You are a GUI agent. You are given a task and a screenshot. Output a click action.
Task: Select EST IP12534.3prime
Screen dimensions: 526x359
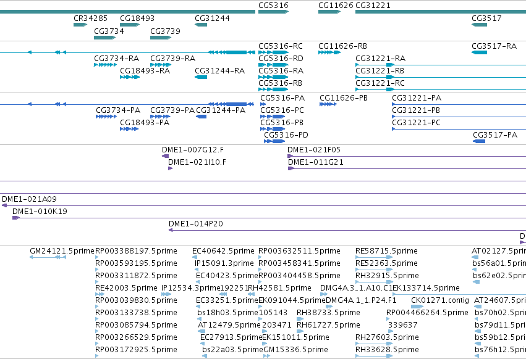click(x=166, y=294)
